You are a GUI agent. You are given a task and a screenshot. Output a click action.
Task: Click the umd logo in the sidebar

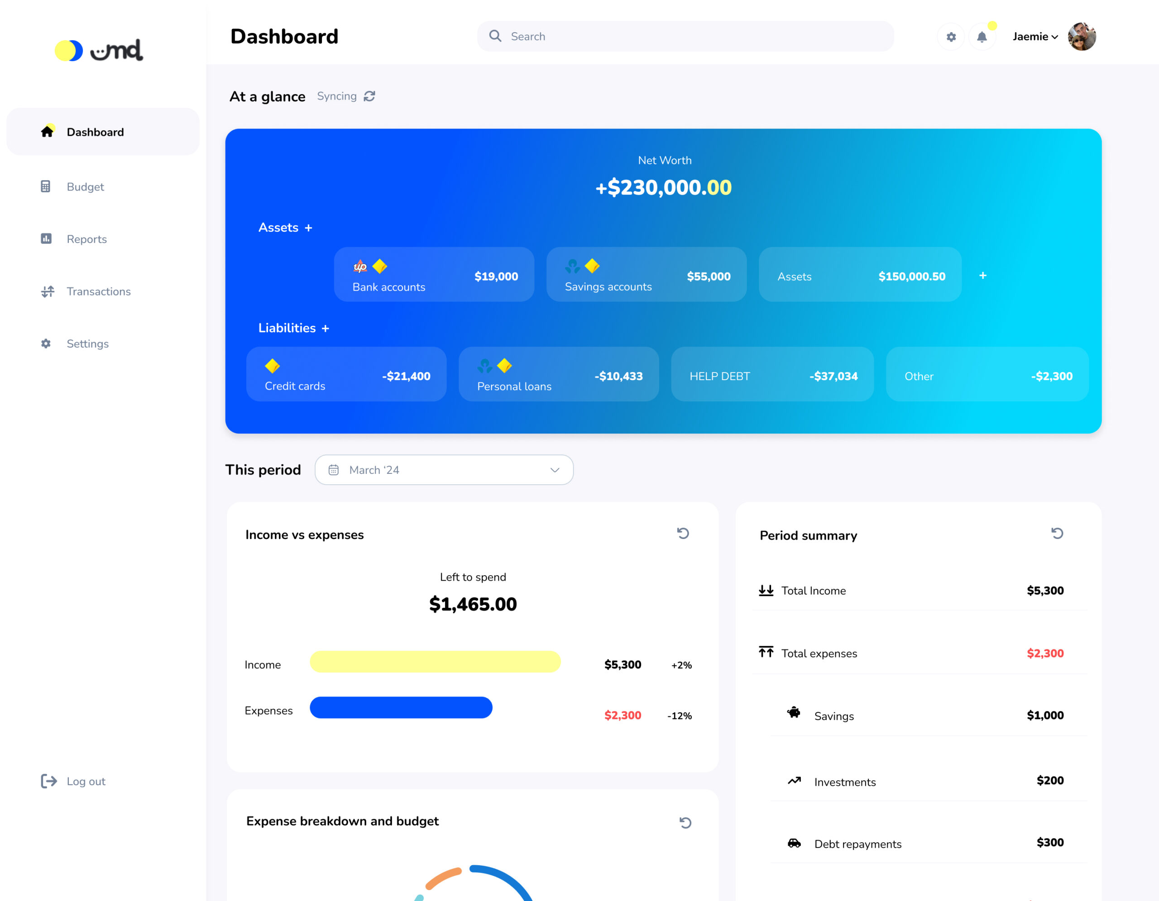[x=99, y=50]
